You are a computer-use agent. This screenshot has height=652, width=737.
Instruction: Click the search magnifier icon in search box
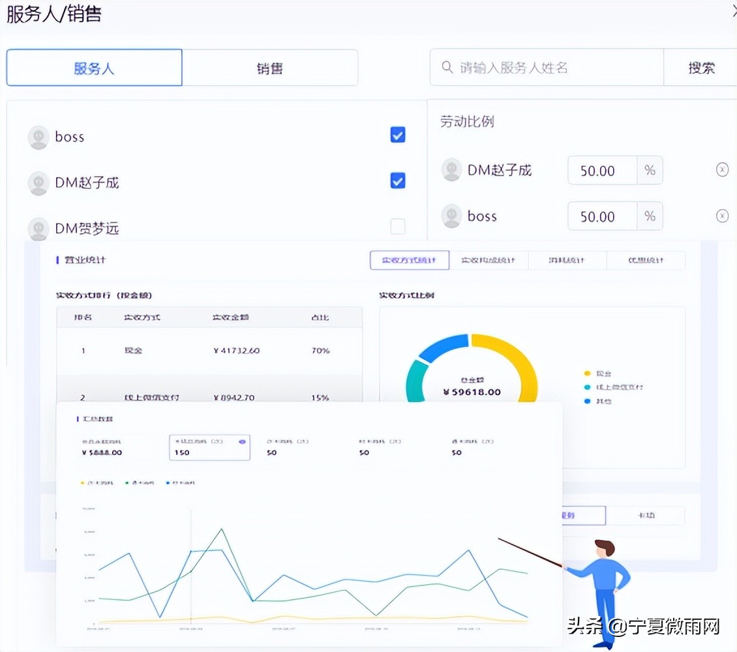click(x=447, y=67)
